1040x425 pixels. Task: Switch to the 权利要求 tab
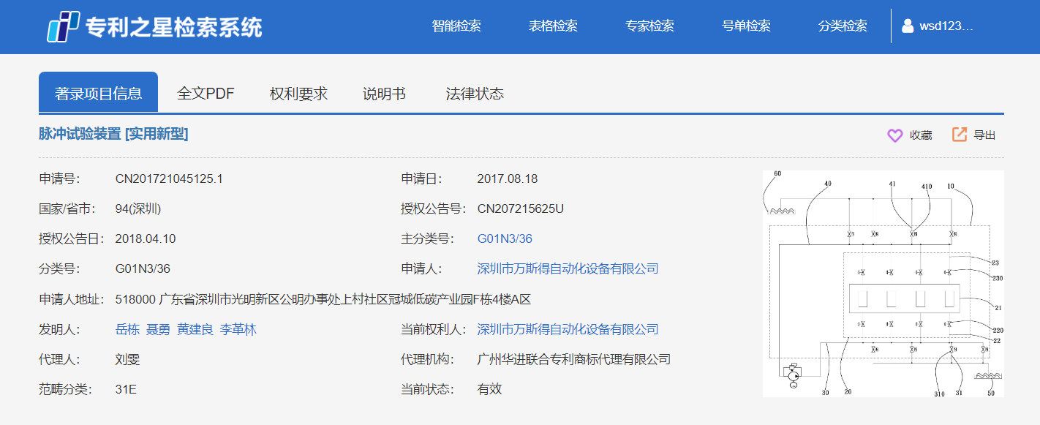click(x=298, y=94)
